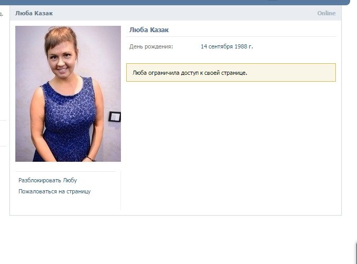This screenshot has width=357, height=264.
Task: Click the 14 сентября birthday date link
Action: pos(219,46)
